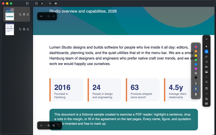Image resolution: width=216 pixels, height=135 pixels.
Task: Select the text annotation tool
Action: (x=206, y=82)
